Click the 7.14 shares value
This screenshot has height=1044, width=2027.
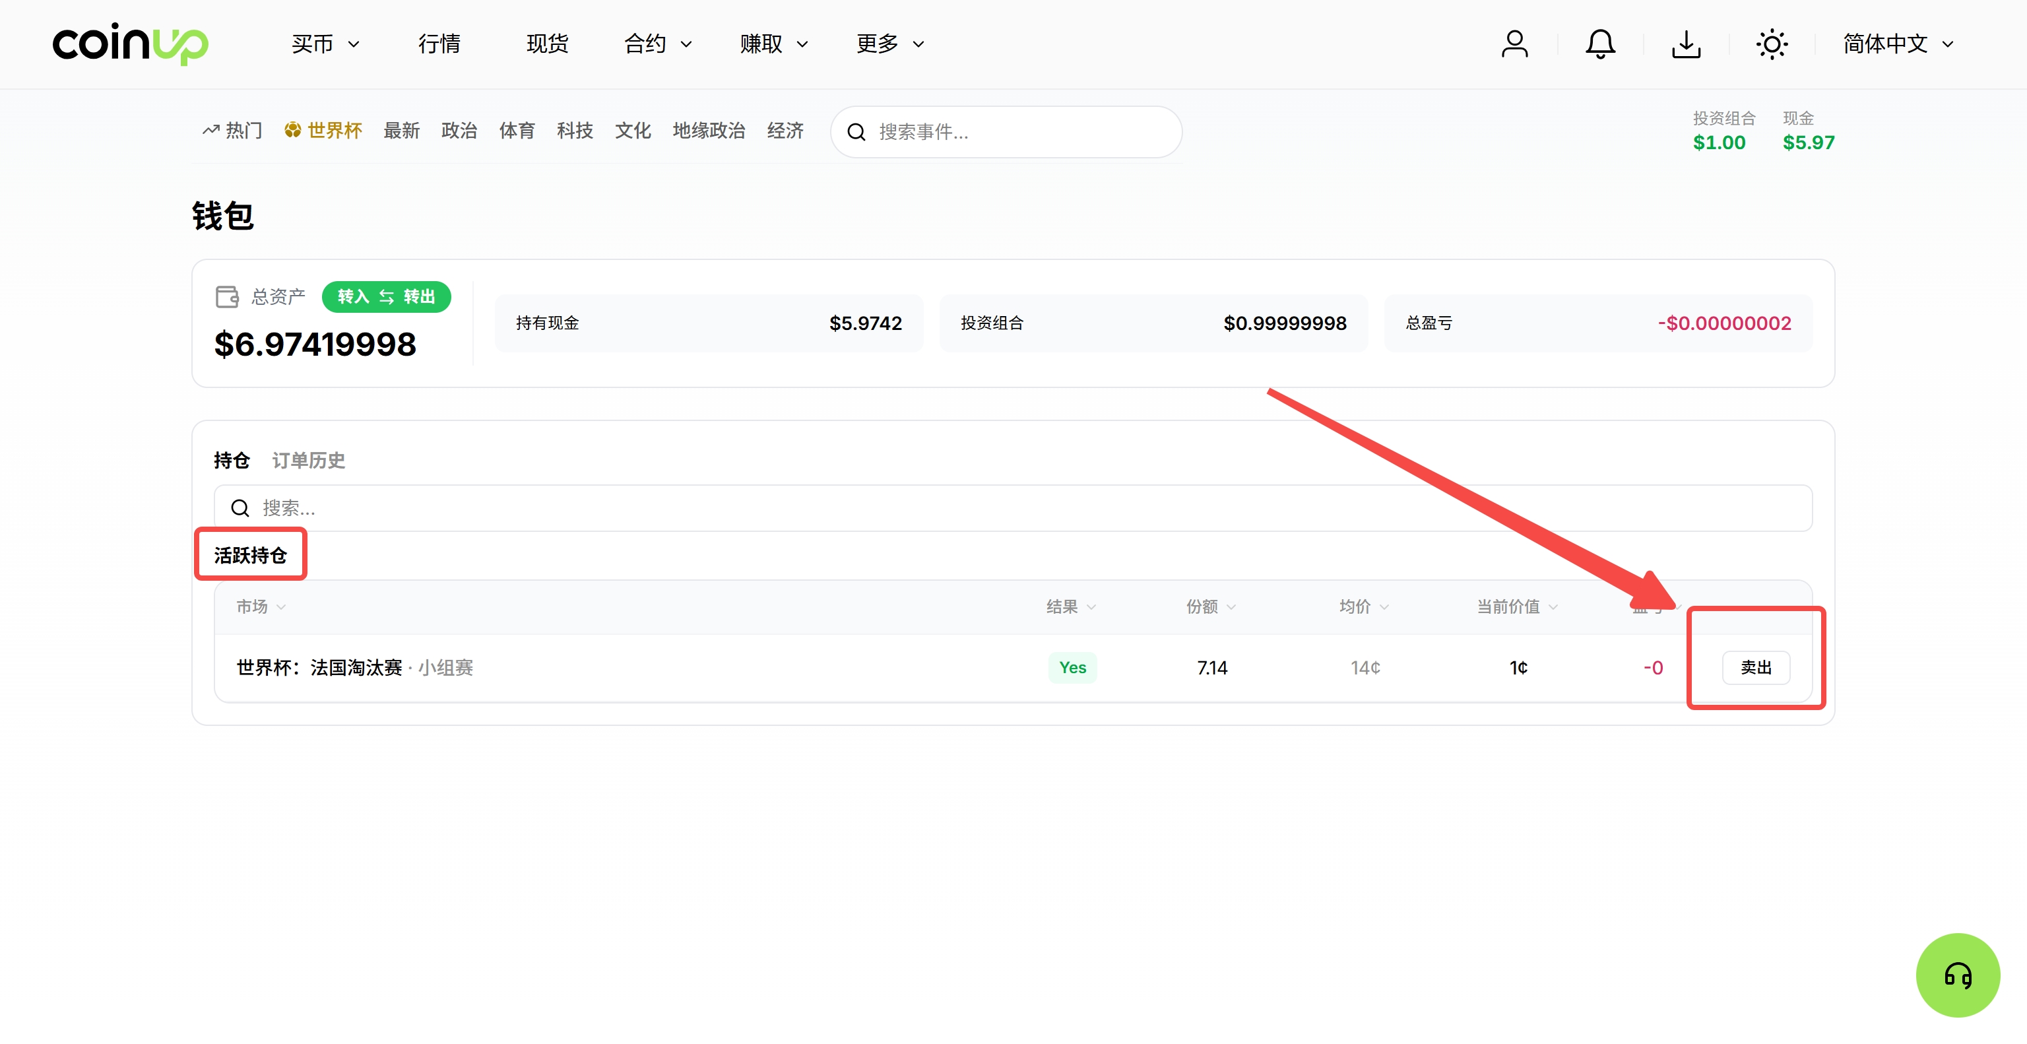point(1212,668)
